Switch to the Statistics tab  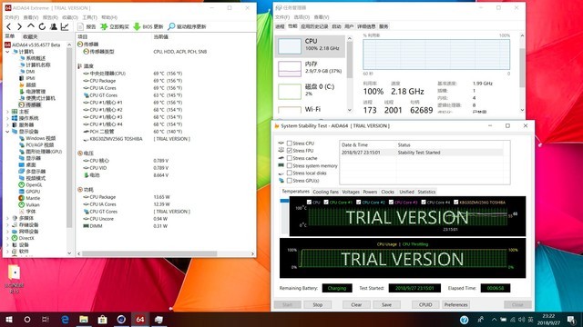pos(426,192)
